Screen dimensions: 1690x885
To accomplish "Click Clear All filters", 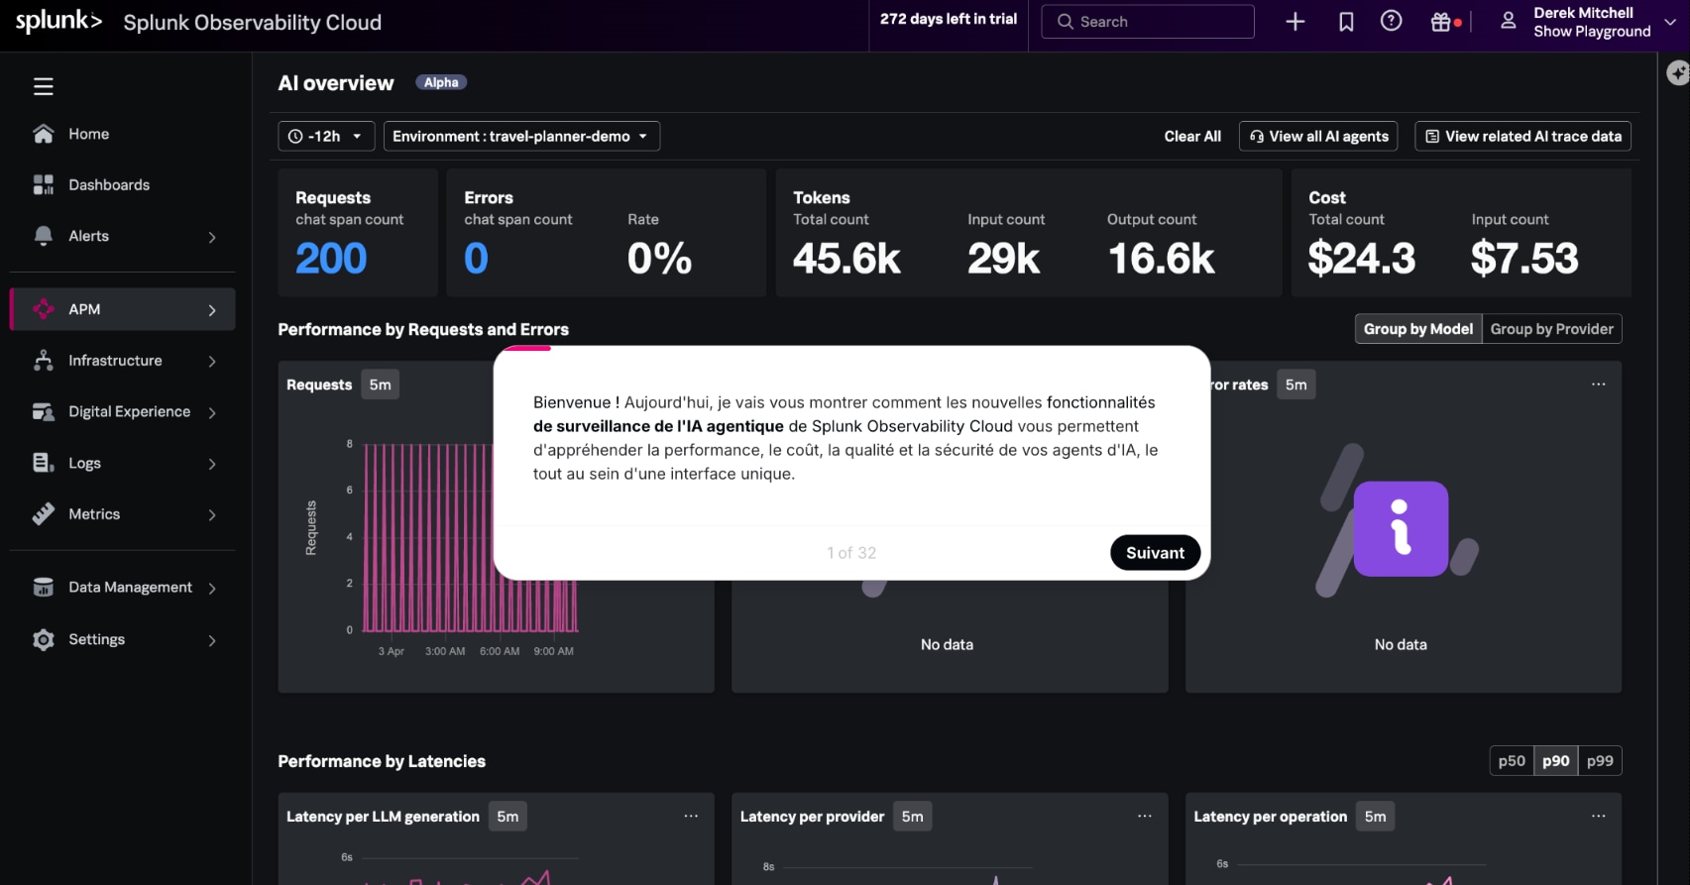I will click(1192, 137).
